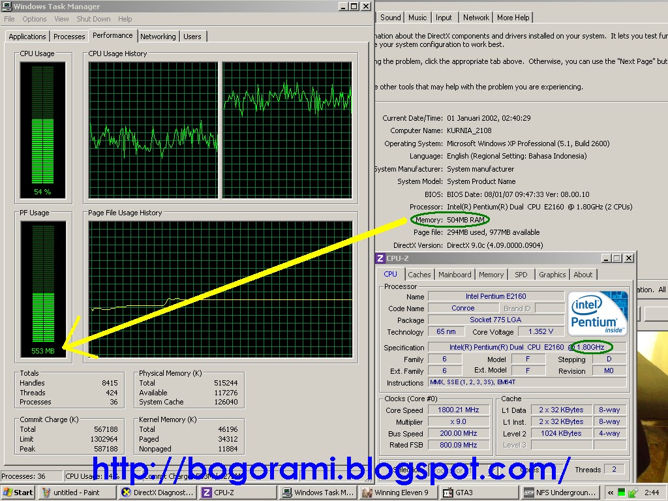Open the Graphics tab in CPU-Z
The image size is (668, 501).
pos(552,275)
